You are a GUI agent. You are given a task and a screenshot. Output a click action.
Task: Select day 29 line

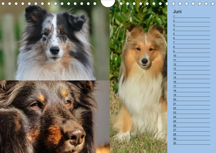pyautogui.click(x=191, y=139)
